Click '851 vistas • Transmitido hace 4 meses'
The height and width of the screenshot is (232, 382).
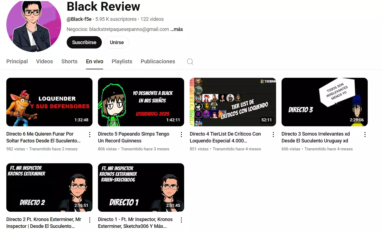point(225,149)
